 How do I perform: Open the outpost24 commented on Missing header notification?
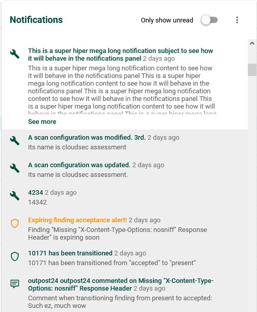tap(121, 284)
